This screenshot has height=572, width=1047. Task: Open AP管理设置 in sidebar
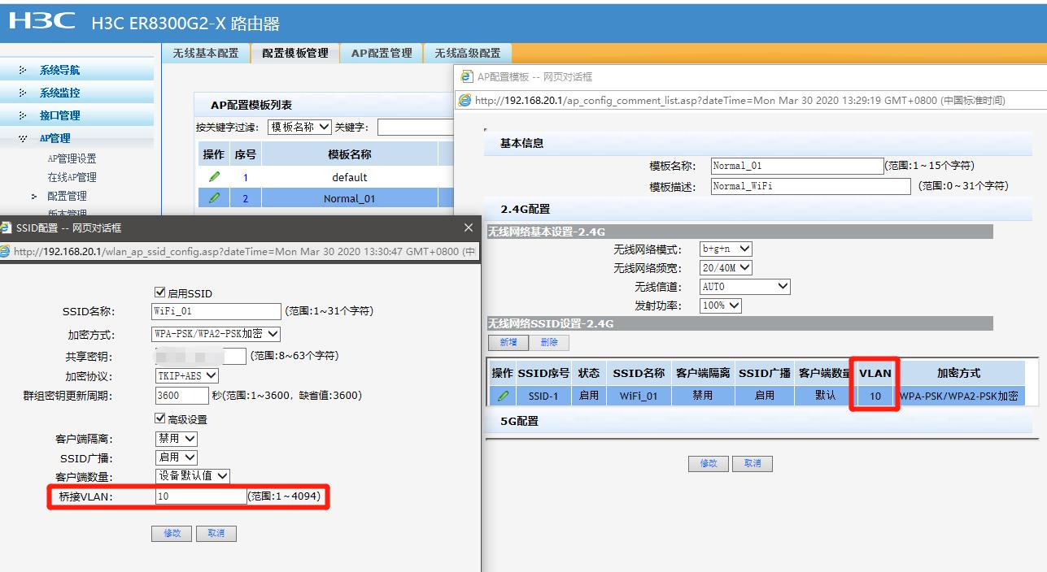pyautogui.click(x=72, y=158)
